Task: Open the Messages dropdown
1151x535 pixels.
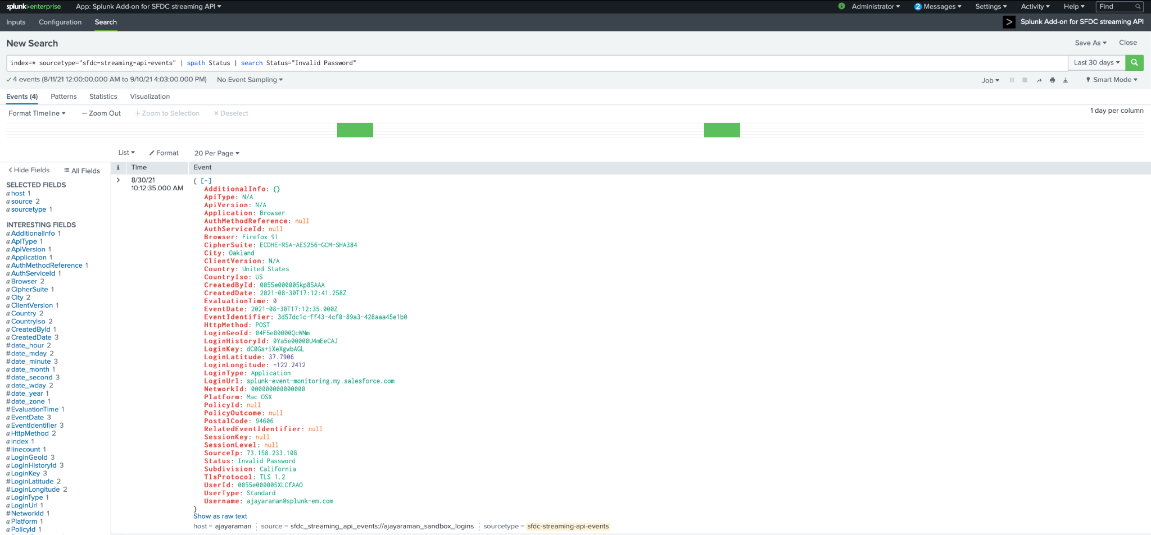Action: click(x=942, y=7)
